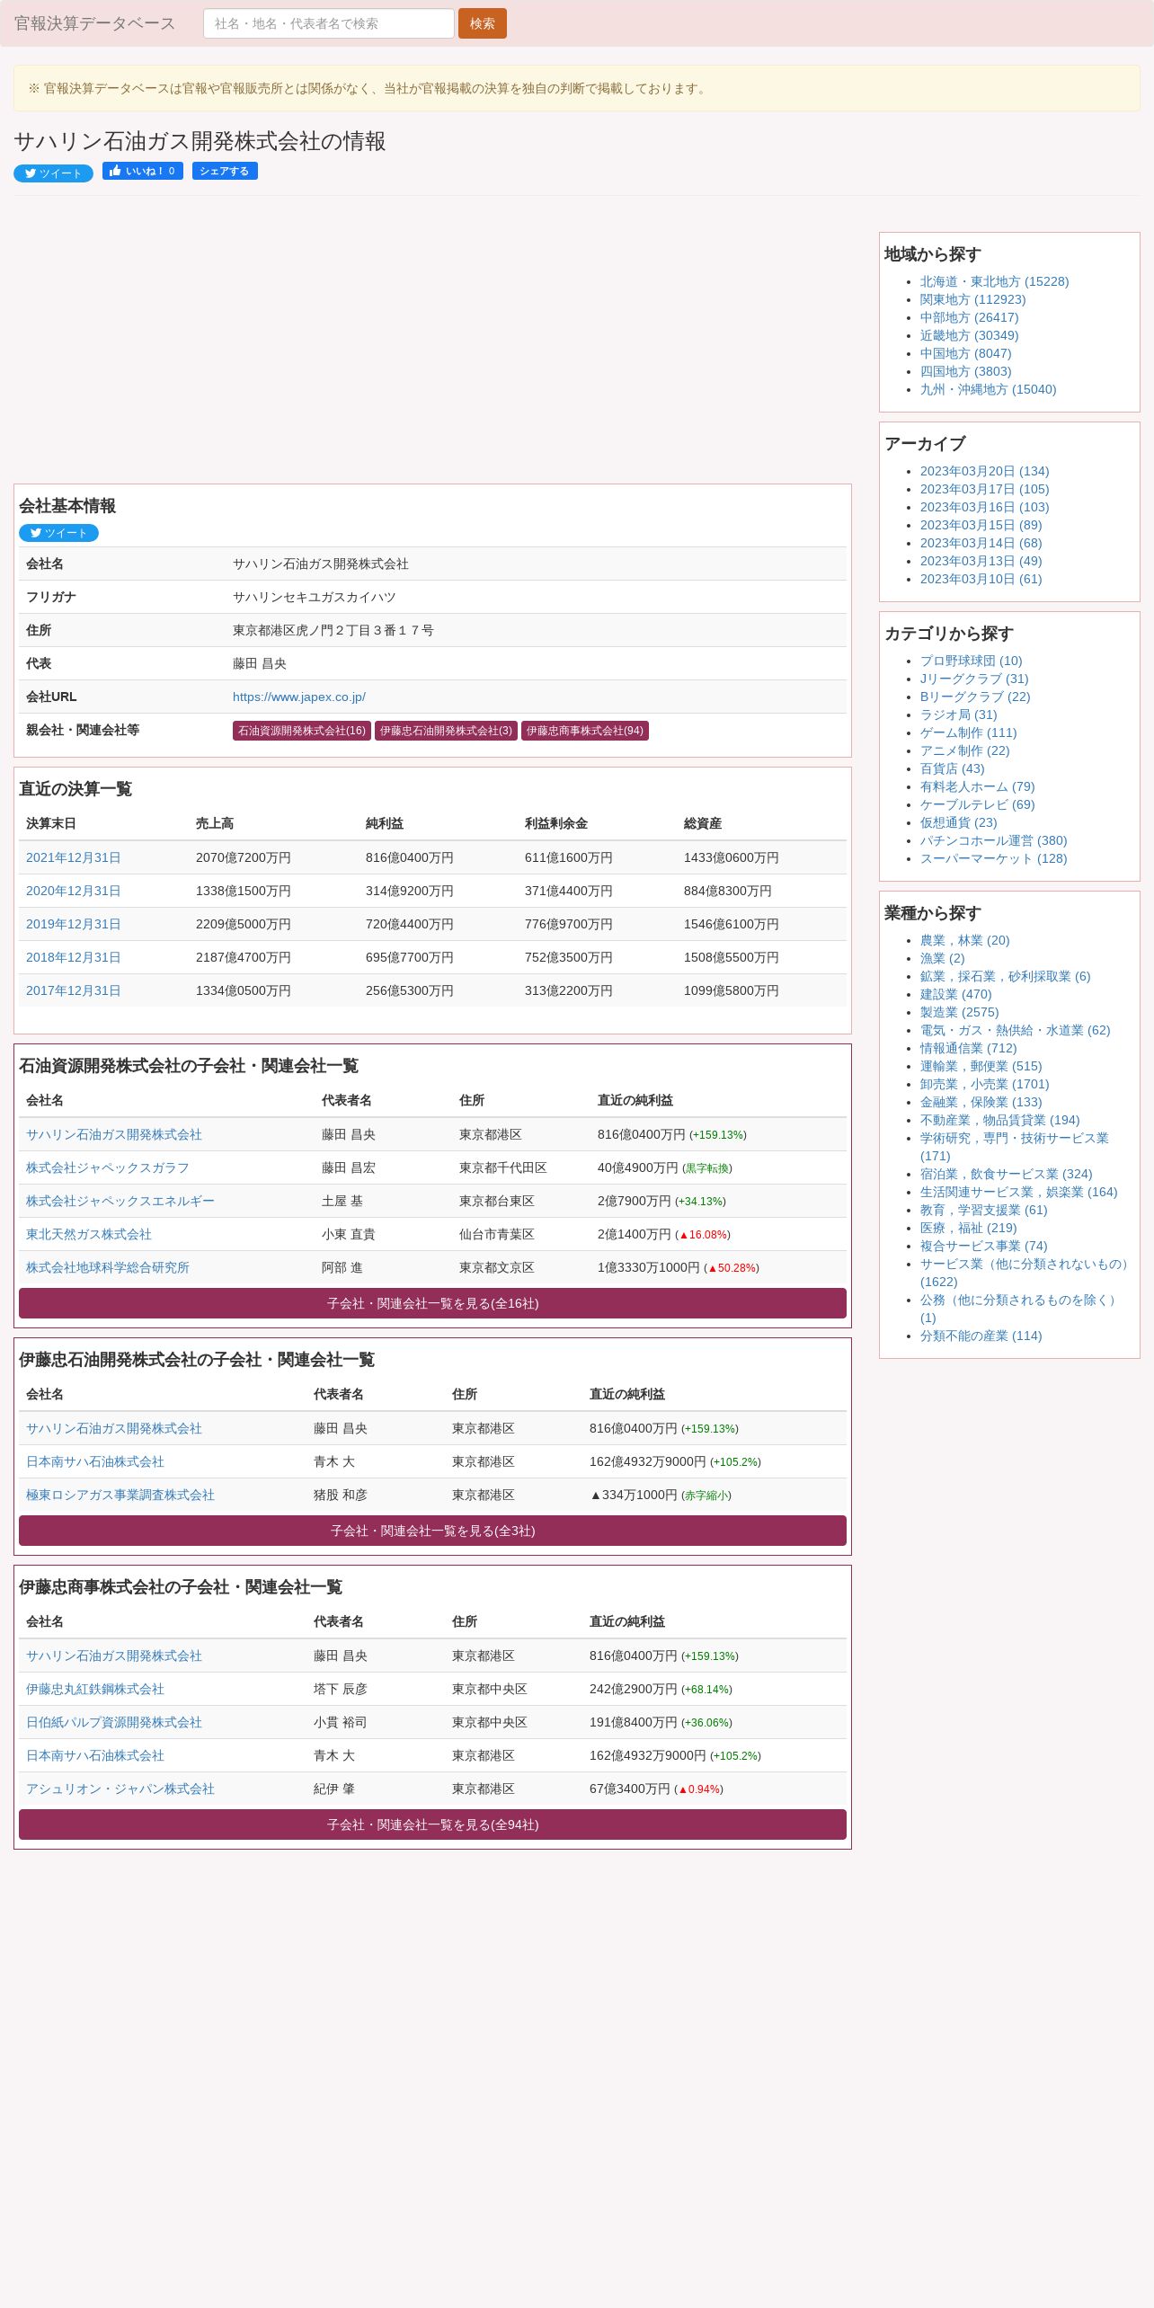The height and width of the screenshot is (2308, 1154).
Task: Open 百貨店 (43) category
Action: 952,768
